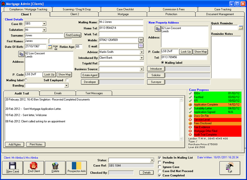
Task: Open the Case ID dropdown
Action: click(x=44, y=24)
